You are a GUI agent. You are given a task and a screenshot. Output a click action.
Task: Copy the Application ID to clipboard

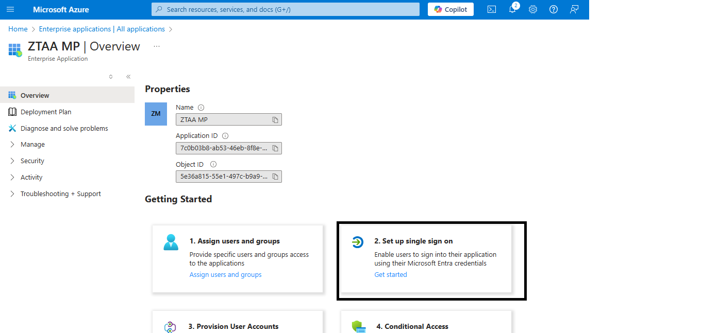[x=275, y=148]
